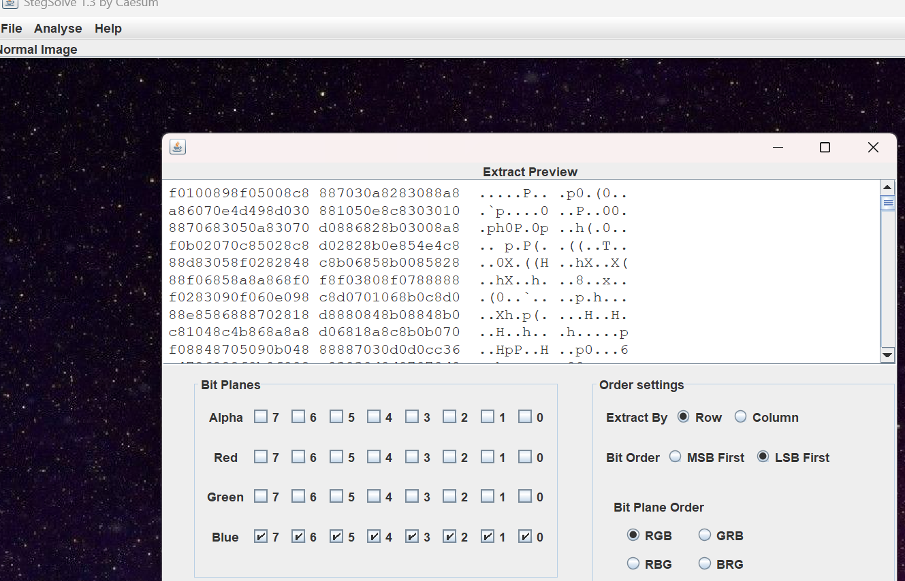The height and width of the screenshot is (581, 905).
Task: Click the StegSolve app icon in the title bar
Action: (x=10, y=3)
